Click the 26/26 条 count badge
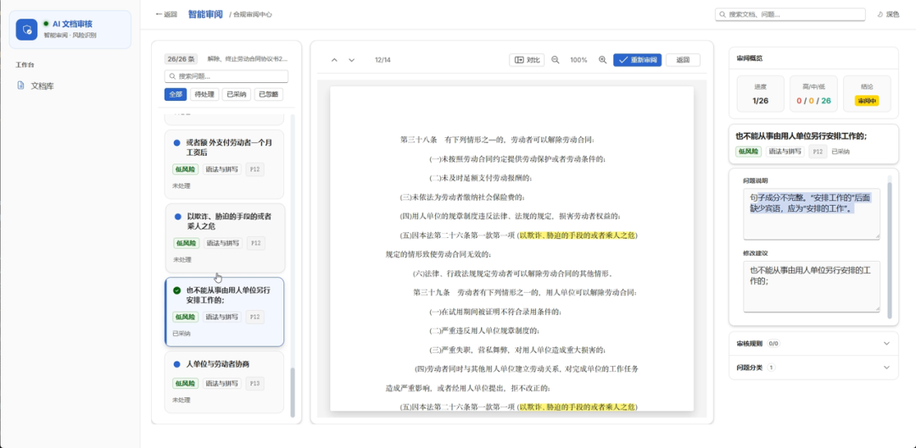Viewport: 916px width, 448px height. (x=182, y=59)
